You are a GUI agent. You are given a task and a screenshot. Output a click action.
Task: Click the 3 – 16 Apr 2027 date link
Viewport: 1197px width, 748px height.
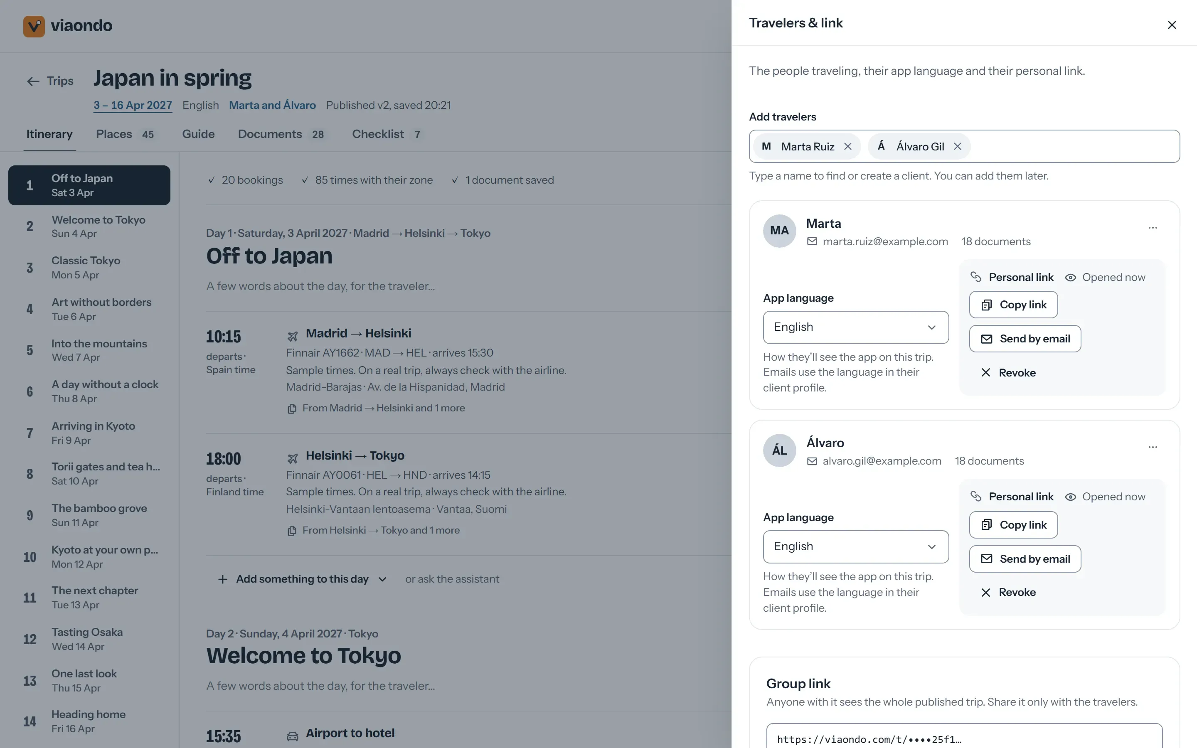pos(133,106)
